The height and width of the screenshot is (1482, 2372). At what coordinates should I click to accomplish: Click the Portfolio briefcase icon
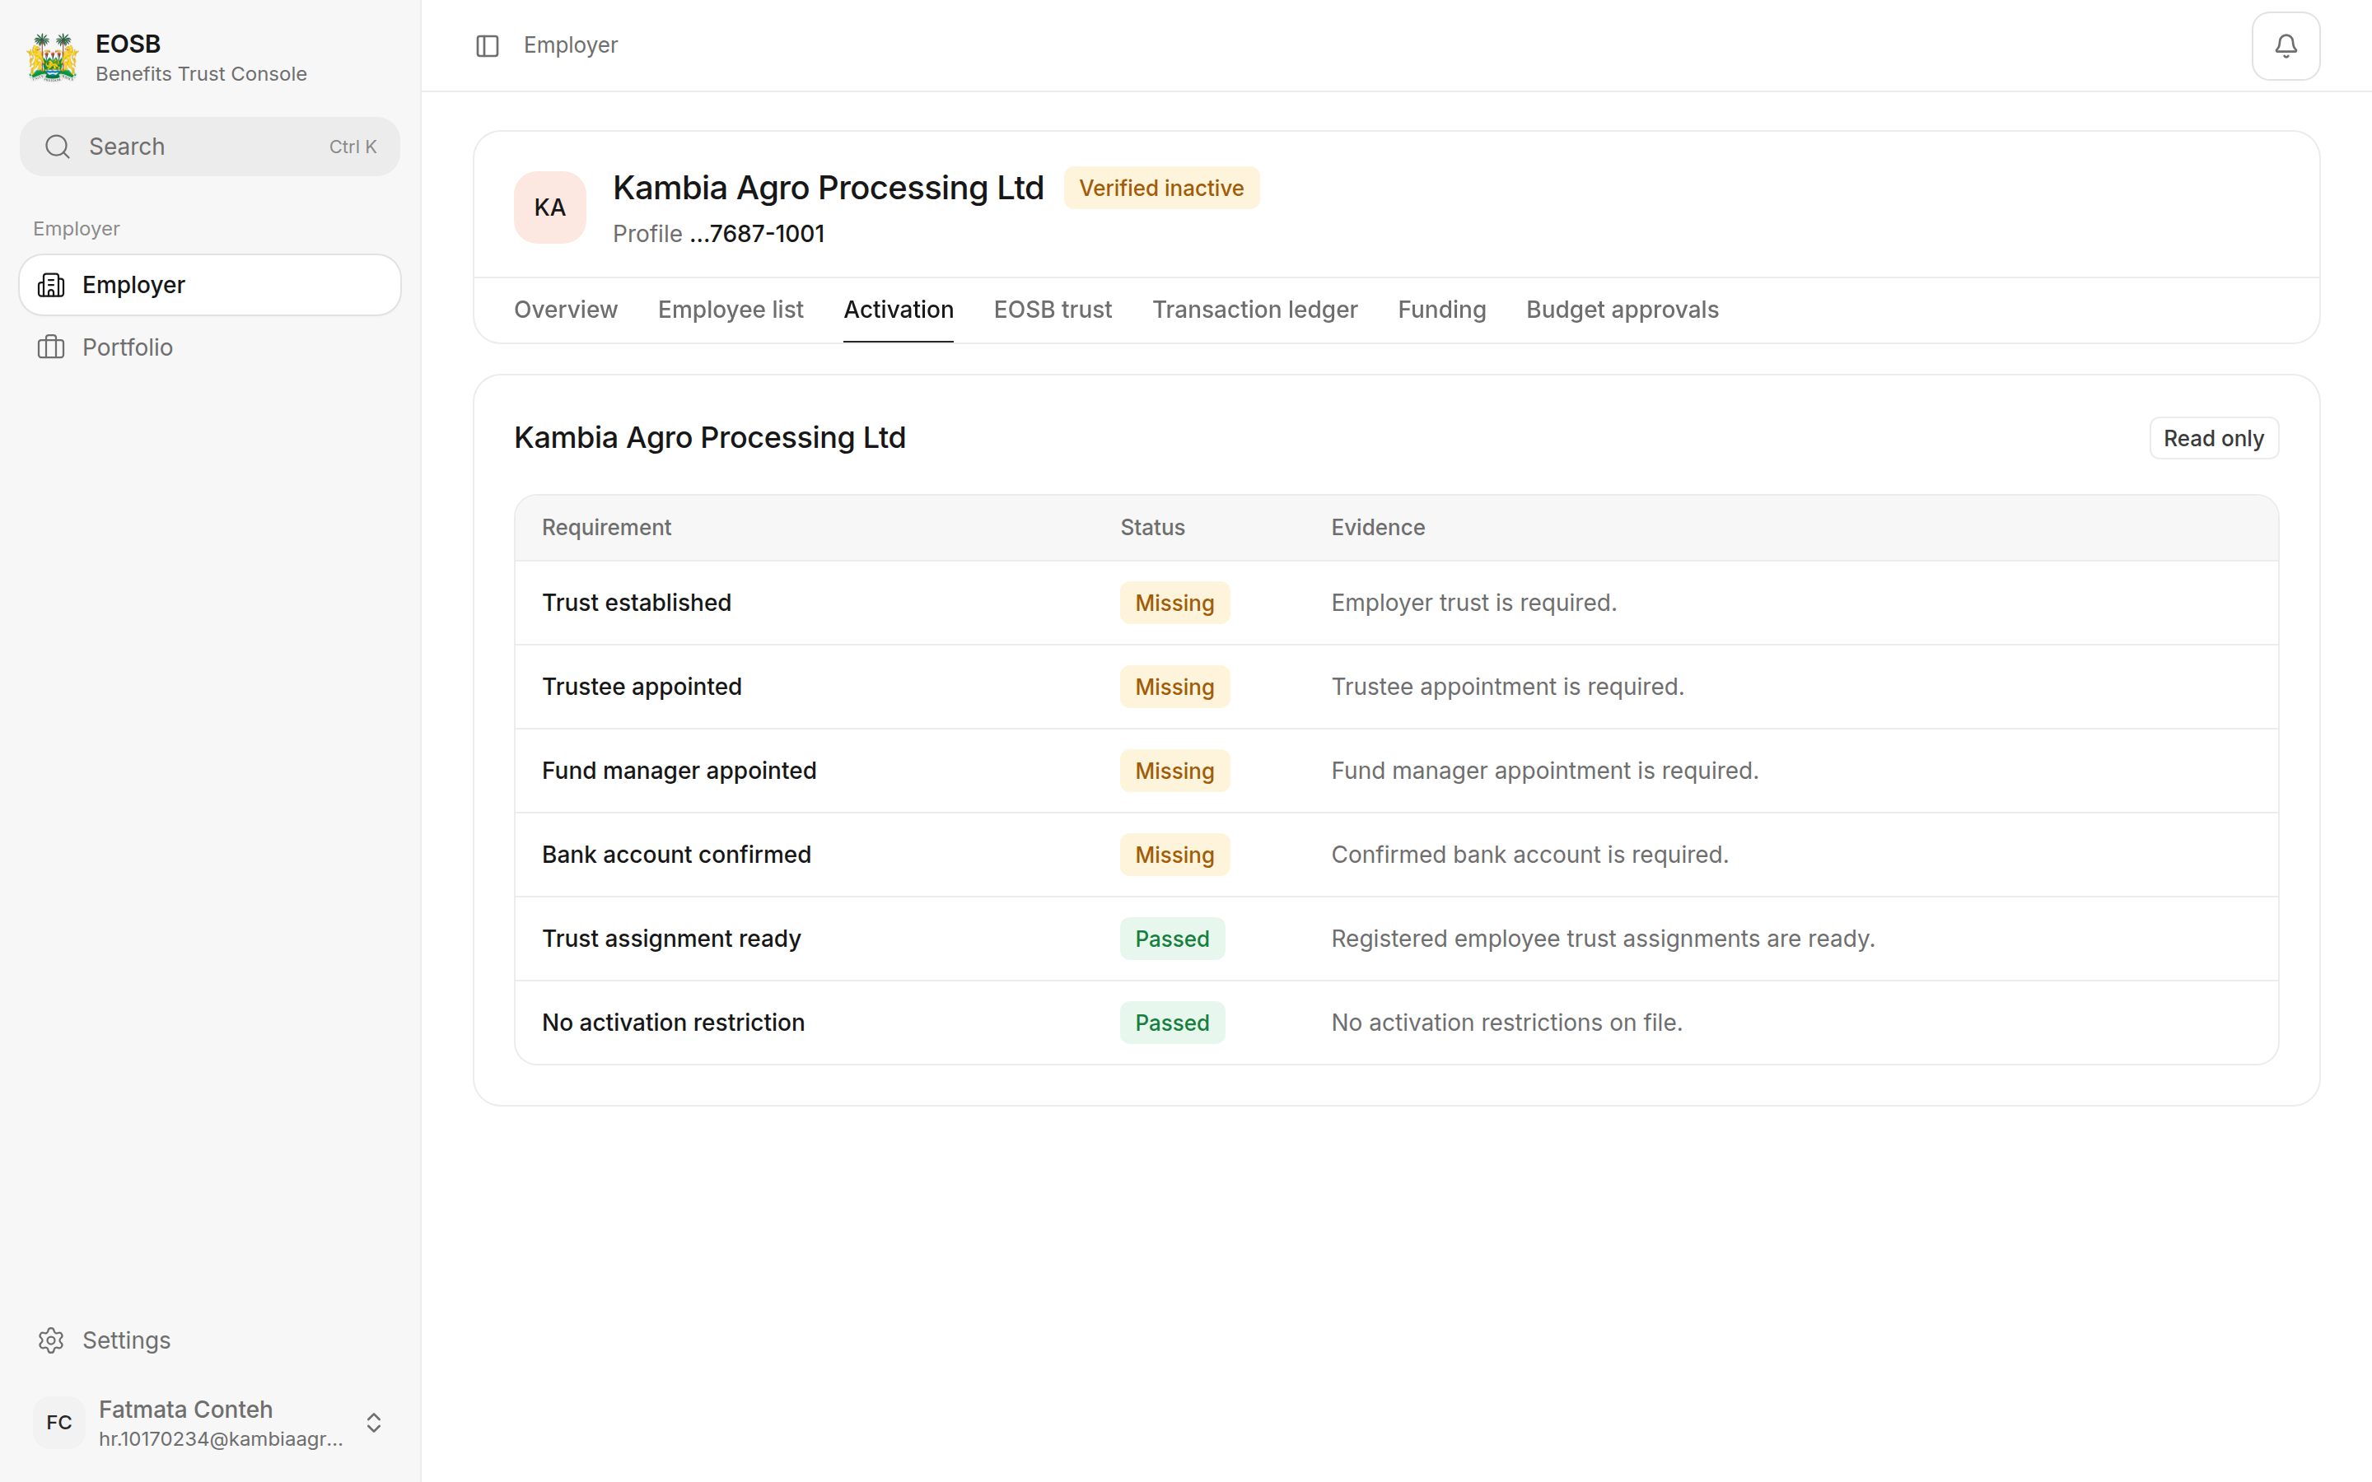pyautogui.click(x=51, y=347)
